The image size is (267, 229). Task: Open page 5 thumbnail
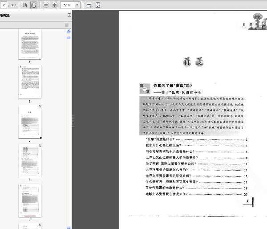click(x=30, y=44)
